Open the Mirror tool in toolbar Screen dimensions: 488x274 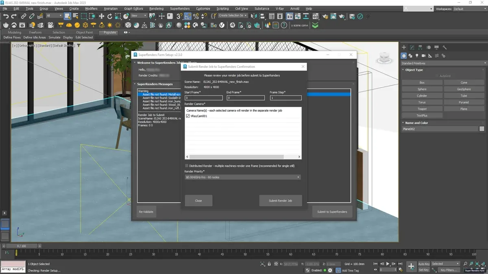[x=253, y=16]
